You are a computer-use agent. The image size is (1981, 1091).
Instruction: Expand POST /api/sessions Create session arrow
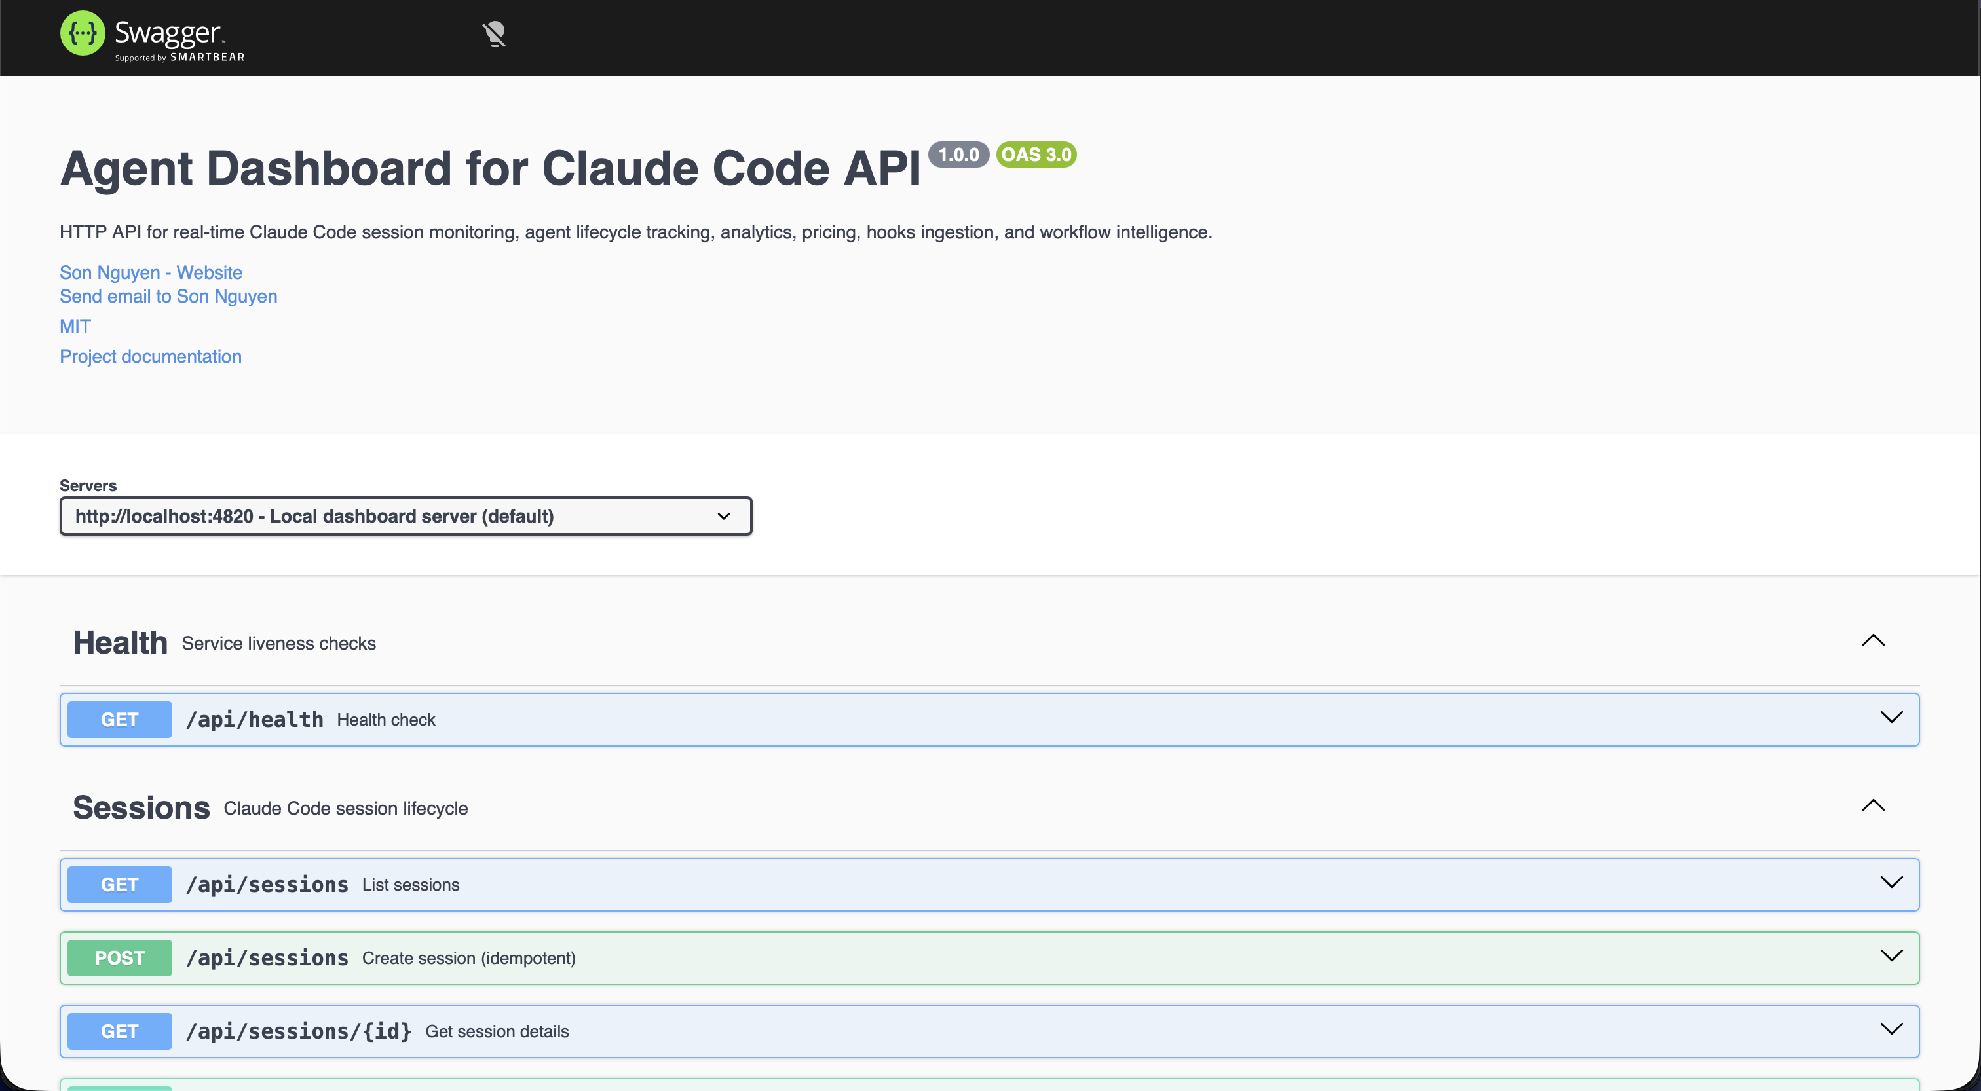click(x=1891, y=955)
